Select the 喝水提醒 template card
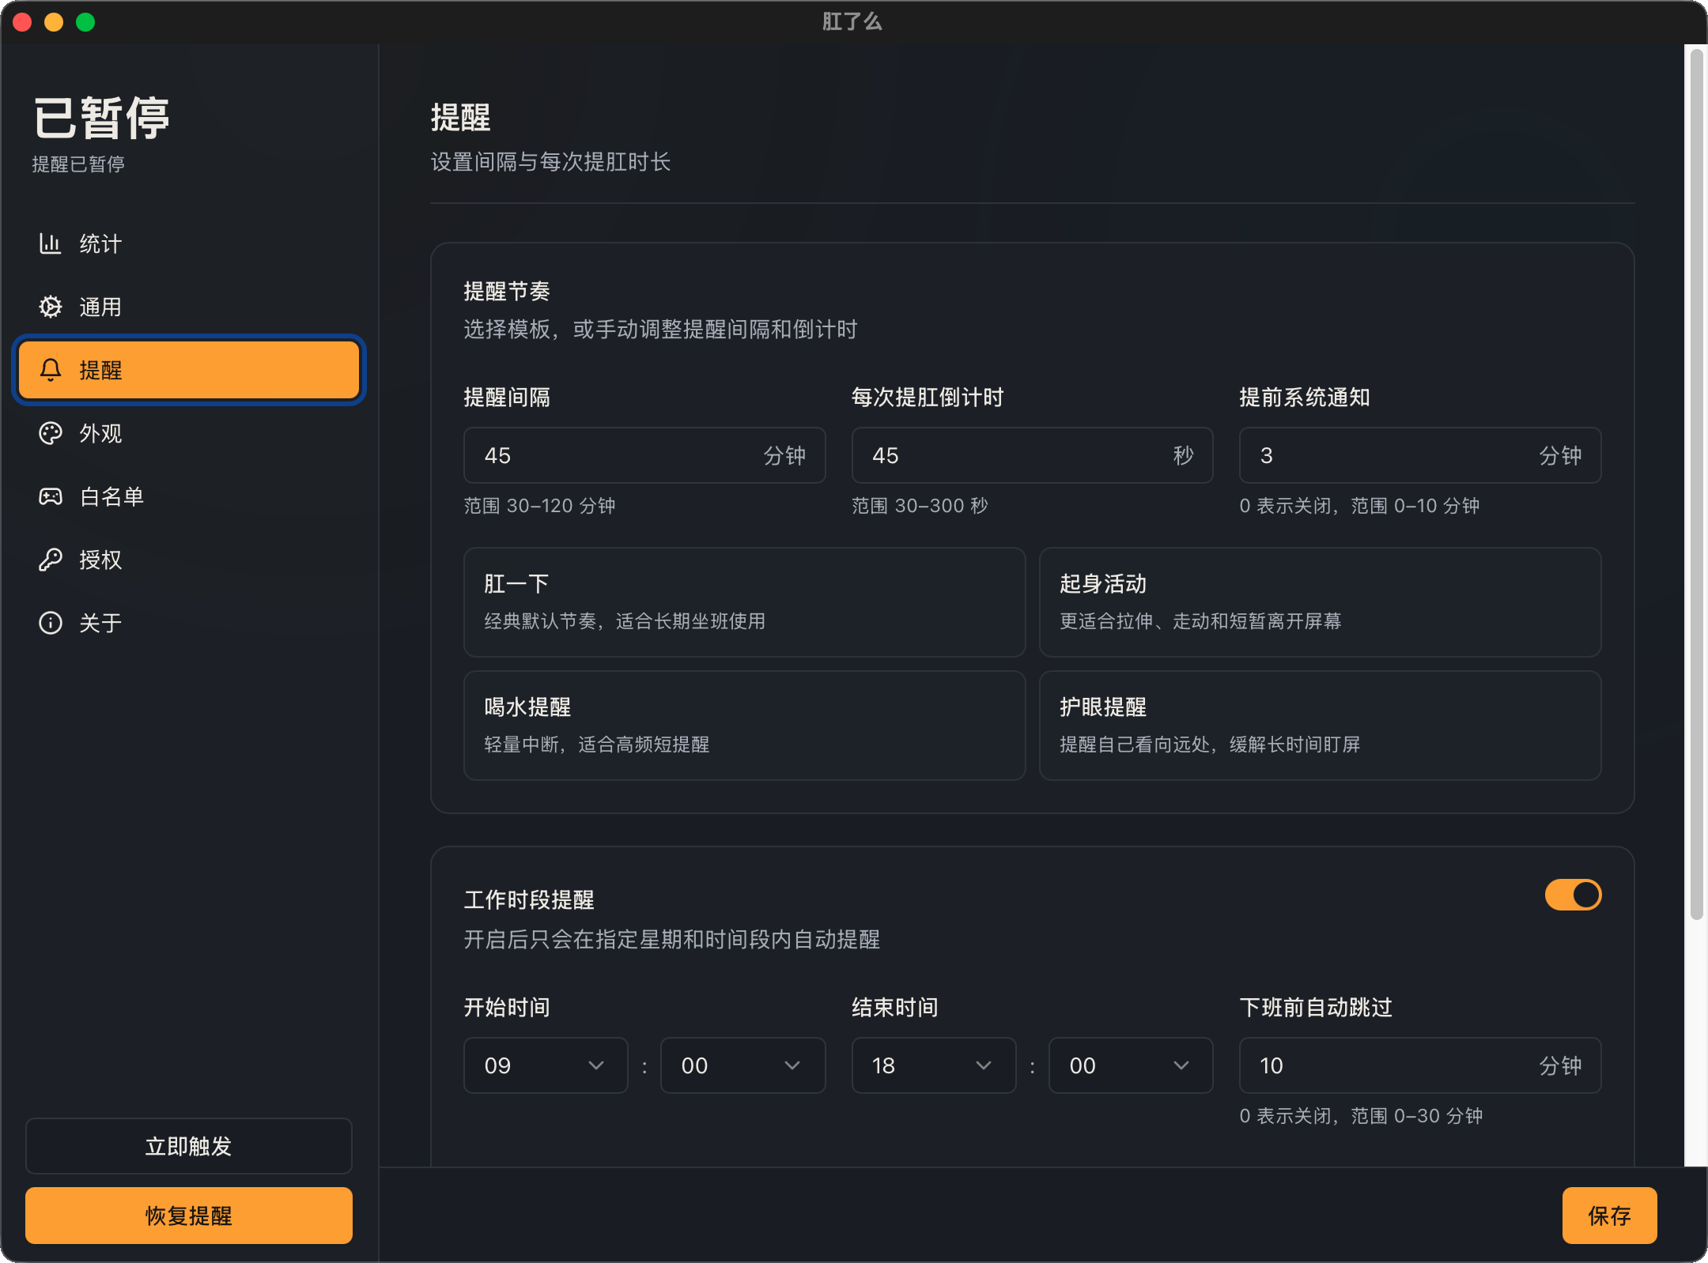Viewport: 1708px width, 1263px height. (x=745, y=726)
